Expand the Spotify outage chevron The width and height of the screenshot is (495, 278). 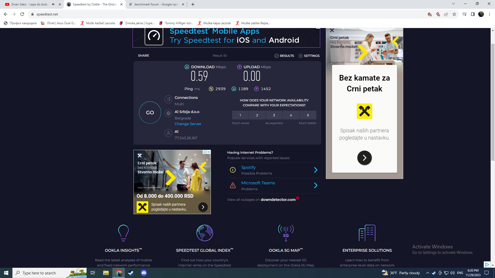pos(316,170)
